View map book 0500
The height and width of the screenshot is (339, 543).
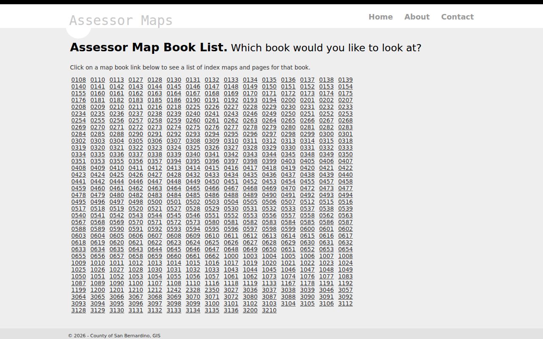click(x=155, y=202)
